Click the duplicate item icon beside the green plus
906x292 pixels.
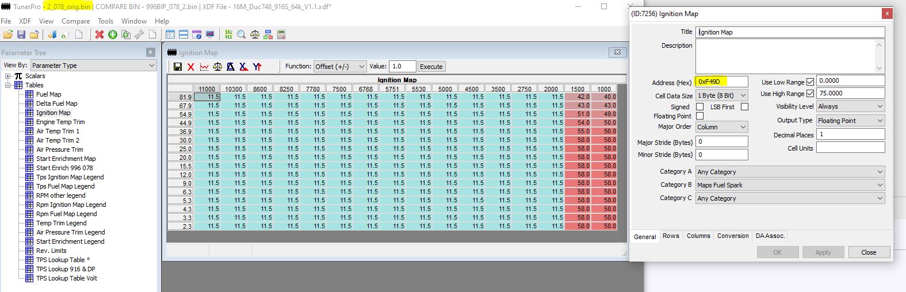pos(126,34)
